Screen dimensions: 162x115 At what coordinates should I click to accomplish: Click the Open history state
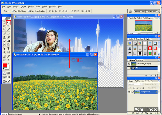click(x=138, y=68)
